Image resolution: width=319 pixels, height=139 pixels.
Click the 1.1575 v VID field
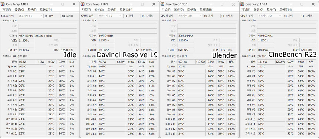point(106,41)
